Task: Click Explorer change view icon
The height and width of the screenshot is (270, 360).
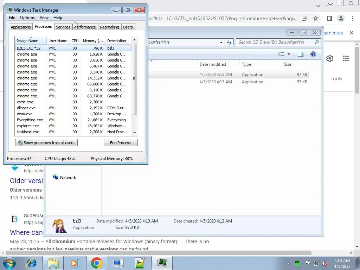Action: (281, 54)
